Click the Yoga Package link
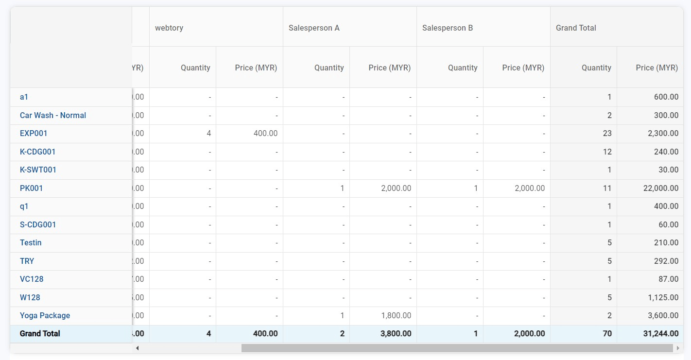 [x=45, y=315]
